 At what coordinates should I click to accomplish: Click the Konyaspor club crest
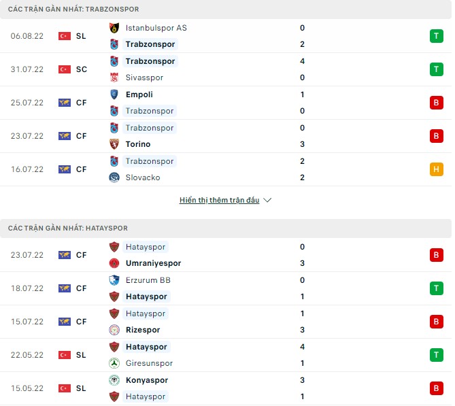pyautogui.click(x=114, y=380)
